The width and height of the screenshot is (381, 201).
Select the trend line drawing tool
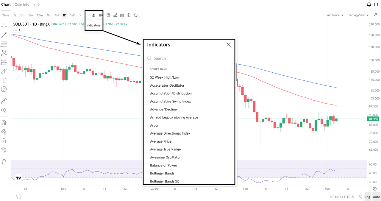coord(4,35)
